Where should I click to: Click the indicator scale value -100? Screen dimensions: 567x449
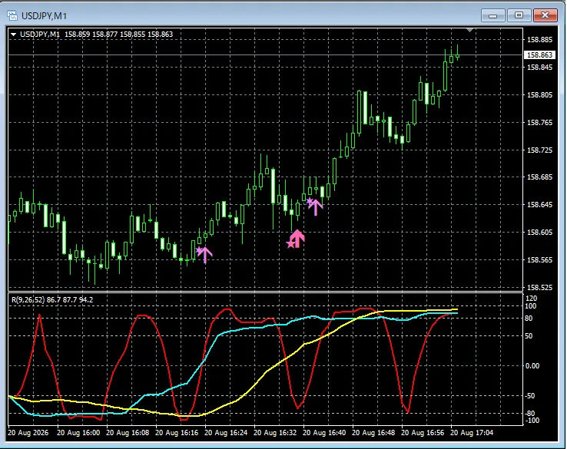[532, 421]
